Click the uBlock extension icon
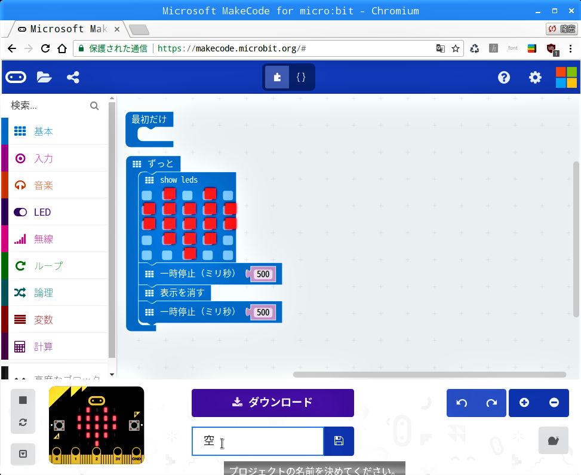Screen dimensions: 581x475 (x=552, y=48)
